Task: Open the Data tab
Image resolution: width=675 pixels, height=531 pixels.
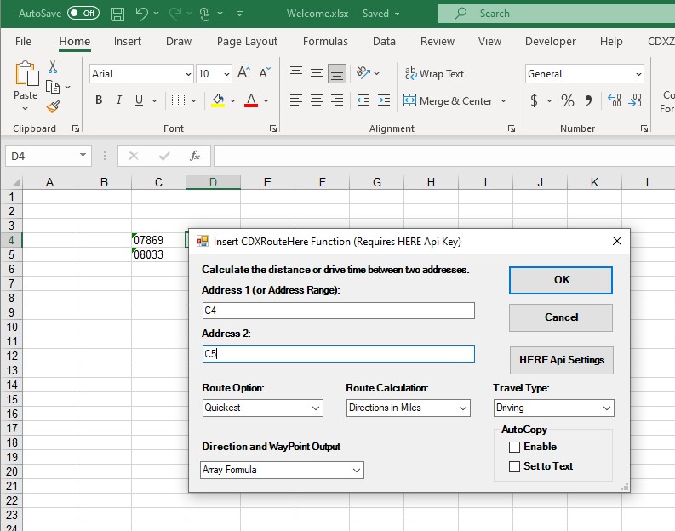Action: click(x=384, y=42)
